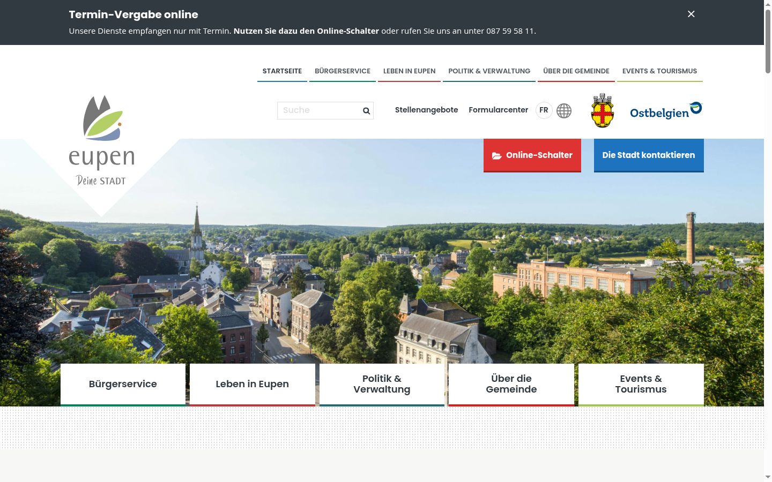Select the Bürgerservice tile

click(x=123, y=385)
